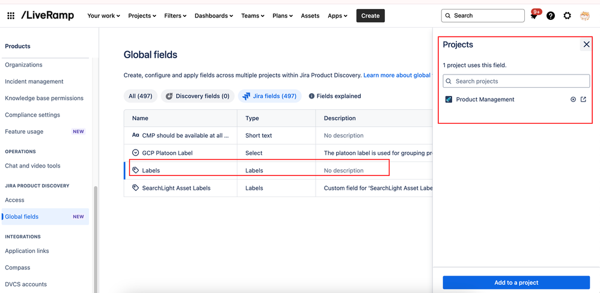Click the short text icon for CMP field
600x293 pixels.
(x=135, y=135)
